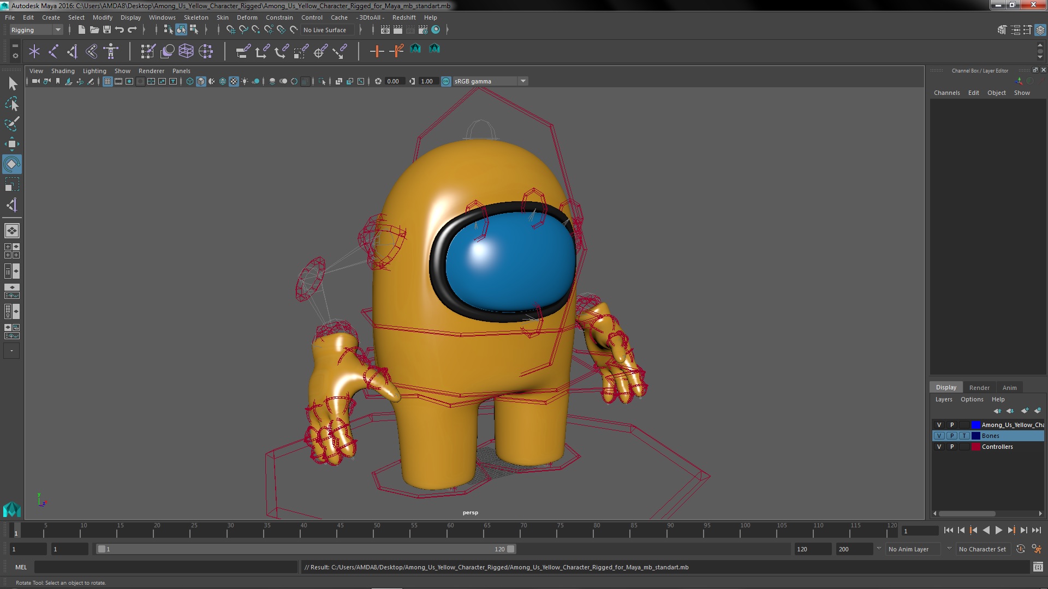Open Channels menu in Channel Box
This screenshot has width=1048, height=589.
[x=946, y=93]
